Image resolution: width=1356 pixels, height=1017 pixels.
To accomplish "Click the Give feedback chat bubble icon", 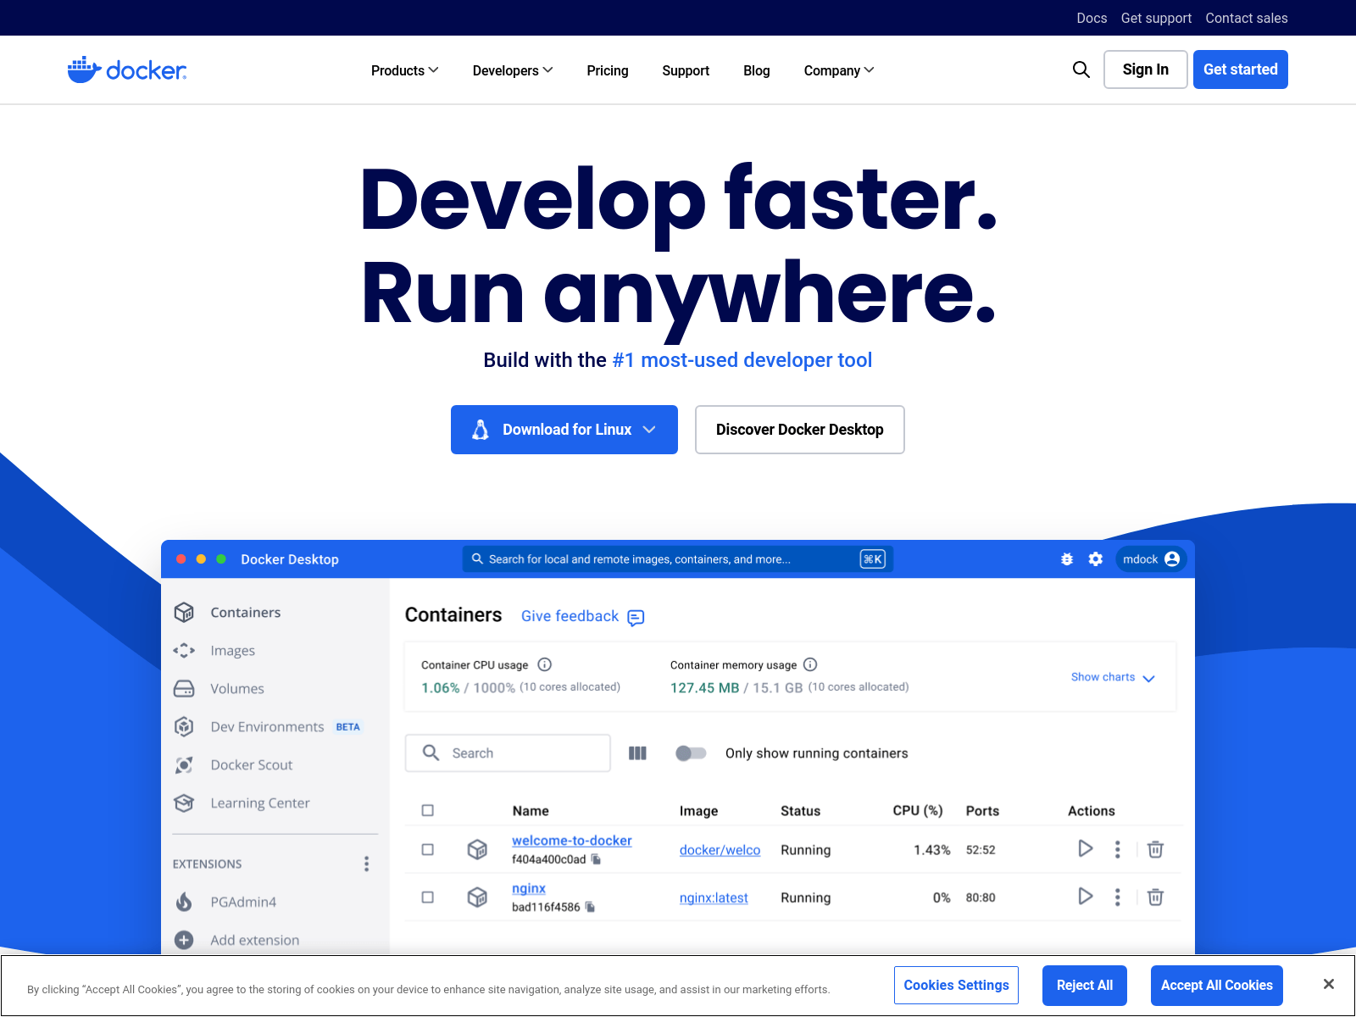I will point(636,618).
